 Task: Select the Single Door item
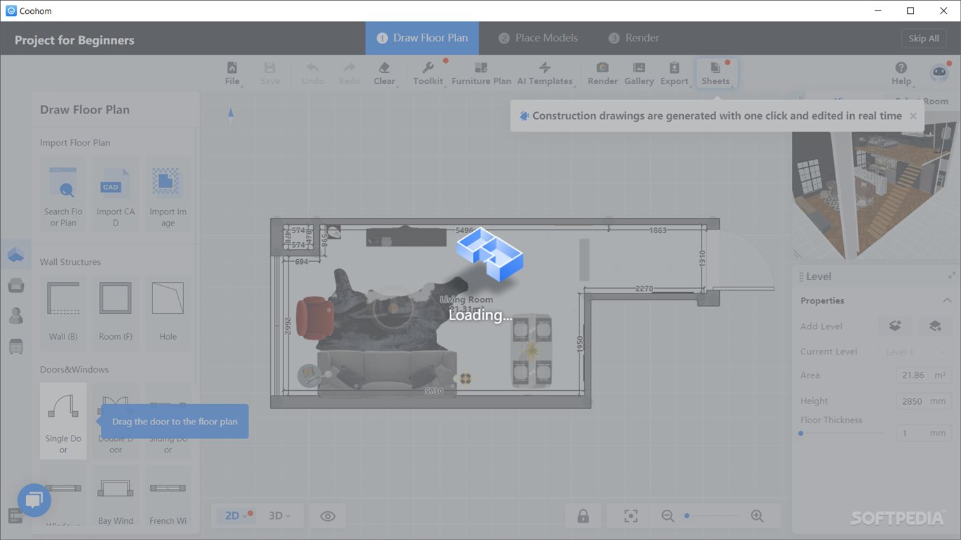(x=63, y=421)
